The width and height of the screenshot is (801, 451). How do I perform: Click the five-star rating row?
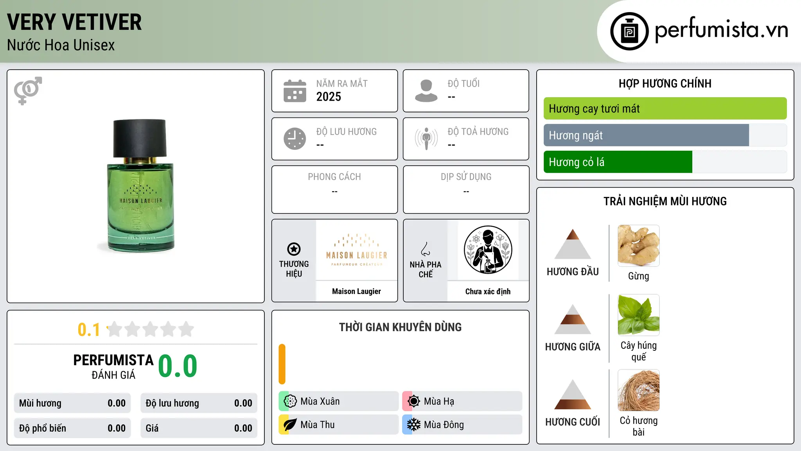click(150, 329)
